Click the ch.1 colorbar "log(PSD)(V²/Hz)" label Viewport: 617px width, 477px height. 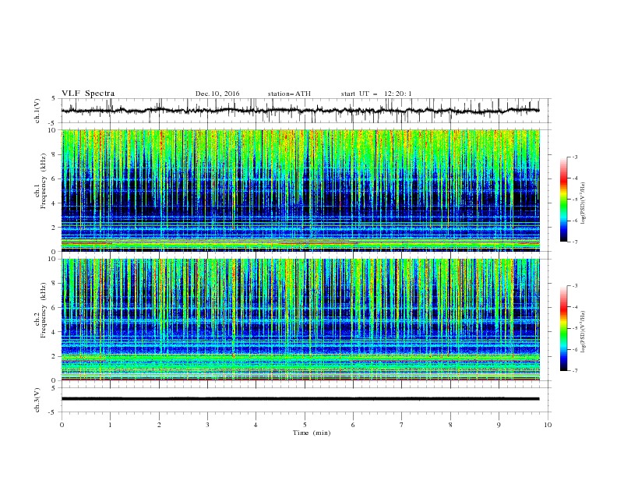click(x=584, y=203)
